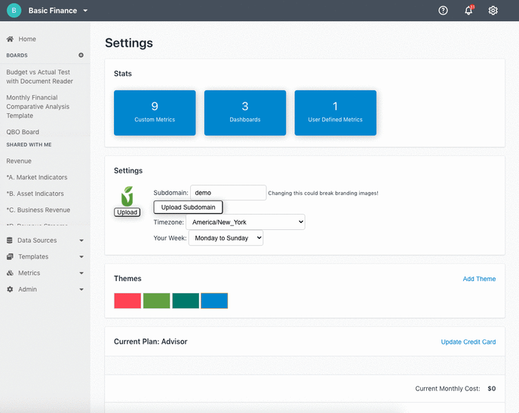This screenshot has width=519, height=413.
Task: Click the Metrics icon in sidebar
Action: coord(10,273)
